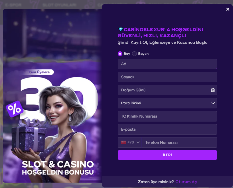Expand the +90 country code selector
Screen dimensions: 233x188
[129, 142]
